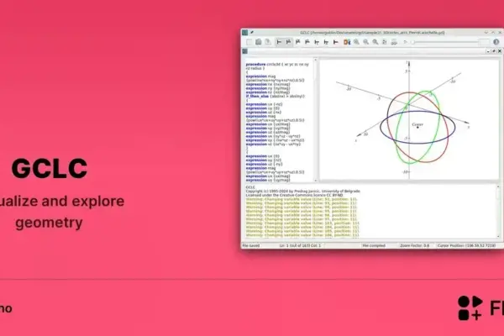504x336 pixels.
Task: Click the output log scrollbar up arrow
Action: [x=498, y=186]
